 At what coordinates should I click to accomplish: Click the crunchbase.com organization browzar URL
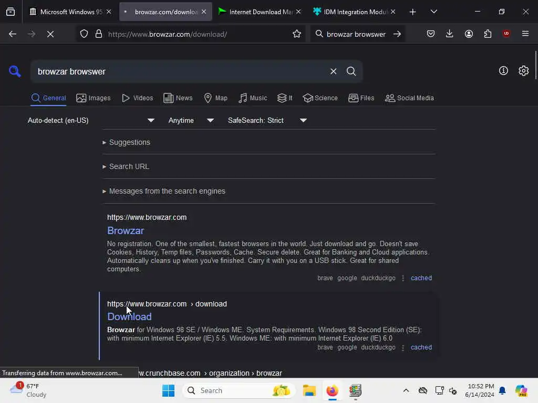click(x=210, y=373)
